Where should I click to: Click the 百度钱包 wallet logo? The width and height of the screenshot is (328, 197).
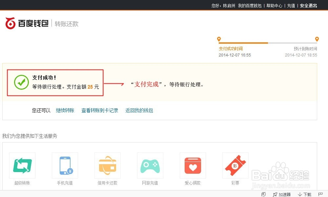(x=26, y=23)
